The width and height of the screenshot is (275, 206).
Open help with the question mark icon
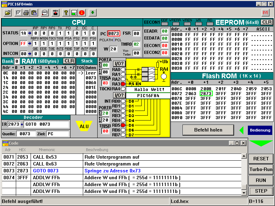coord(66,13)
